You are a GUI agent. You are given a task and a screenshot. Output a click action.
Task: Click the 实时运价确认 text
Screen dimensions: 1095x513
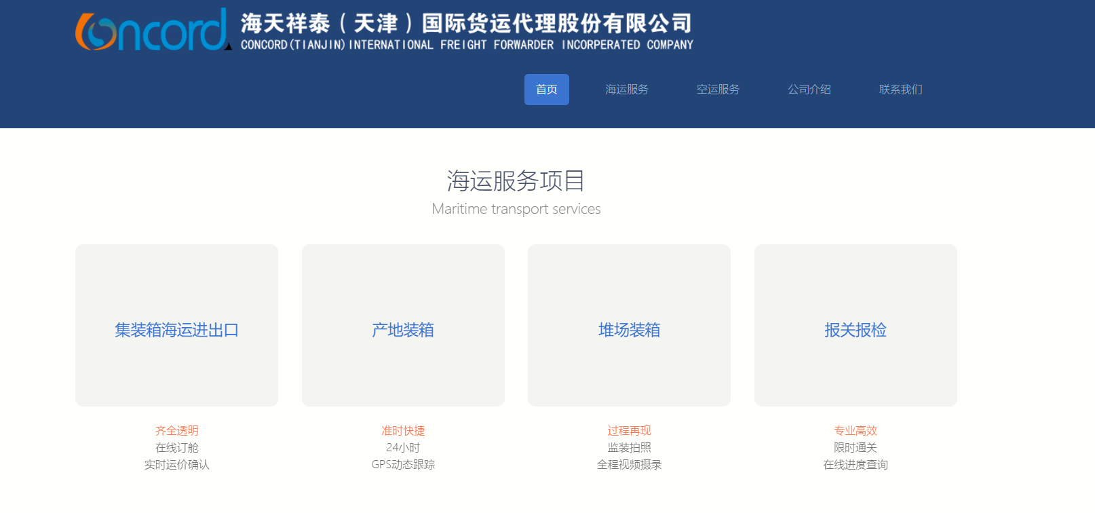pyautogui.click(x=177, y=465)
